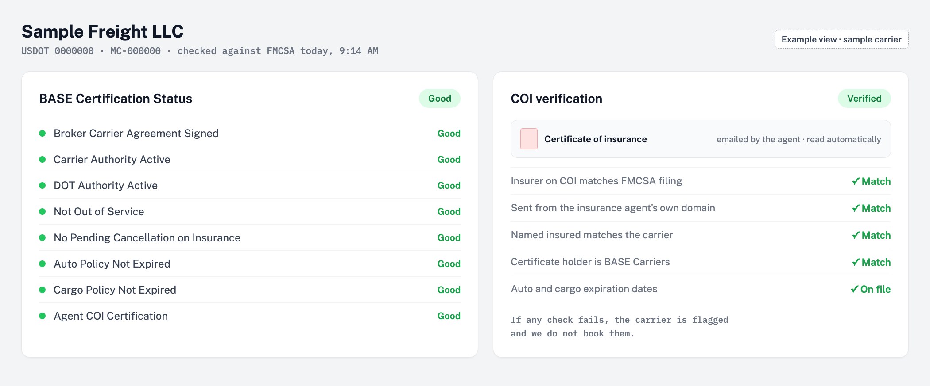Select the Certificate of insurance label

(x=596, y=139)
